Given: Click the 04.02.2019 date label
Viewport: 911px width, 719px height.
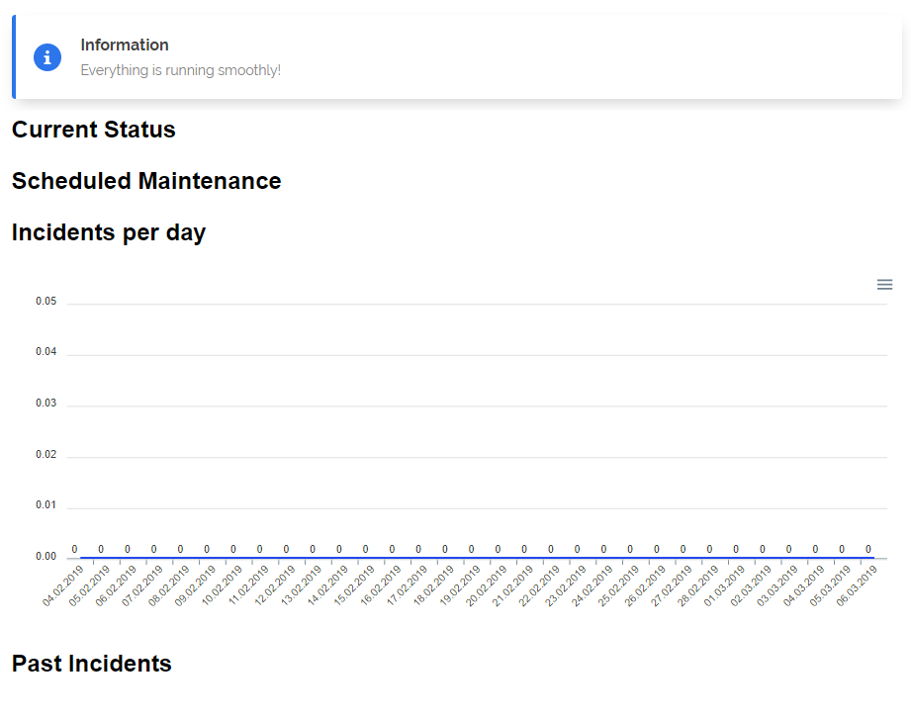Looking at the screenshot, I should tap(63, 585).
